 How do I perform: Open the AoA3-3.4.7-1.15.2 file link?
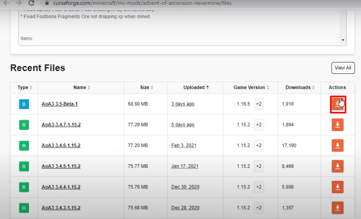pos(61,125)
